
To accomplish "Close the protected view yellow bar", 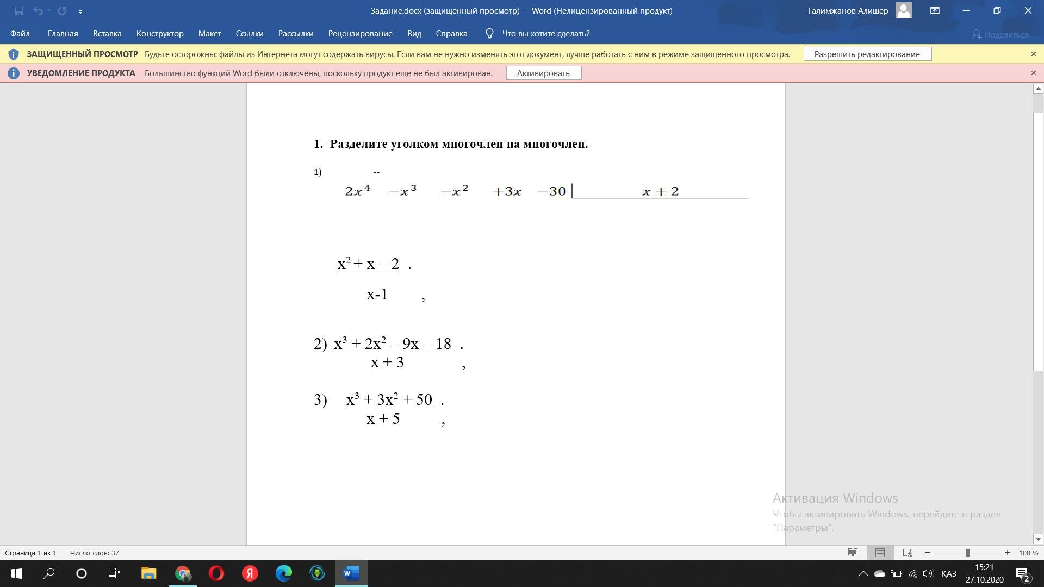I will (x=1034, y=54).
